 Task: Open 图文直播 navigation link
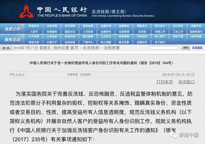point(88,36)
